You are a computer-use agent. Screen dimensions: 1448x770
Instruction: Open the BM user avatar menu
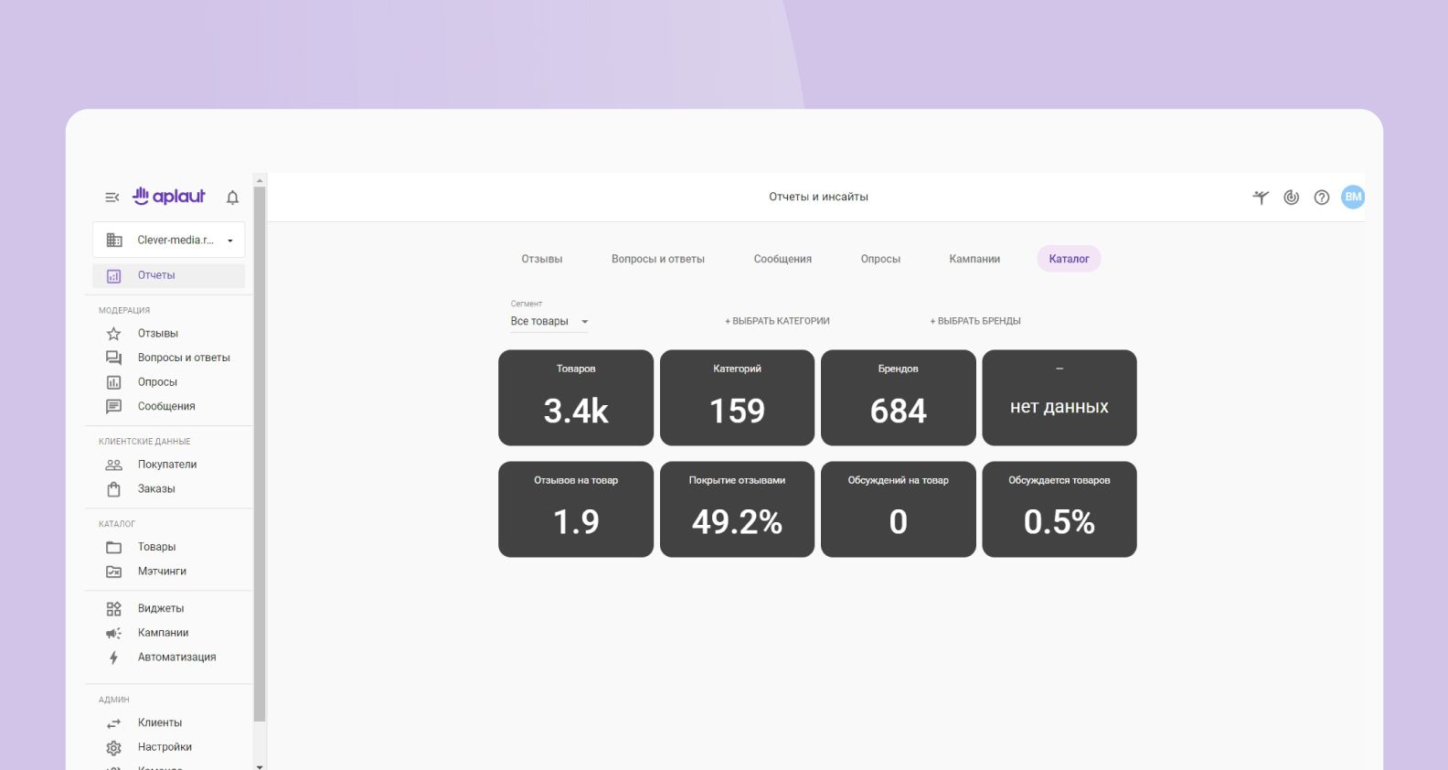pos(1352,197)
